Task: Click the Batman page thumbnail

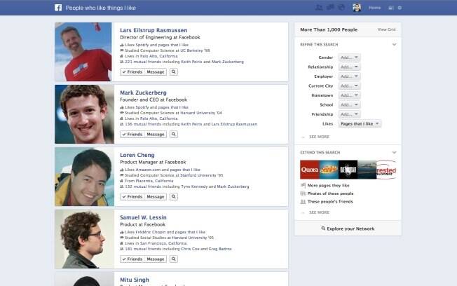Action: (x=348, y=170)
